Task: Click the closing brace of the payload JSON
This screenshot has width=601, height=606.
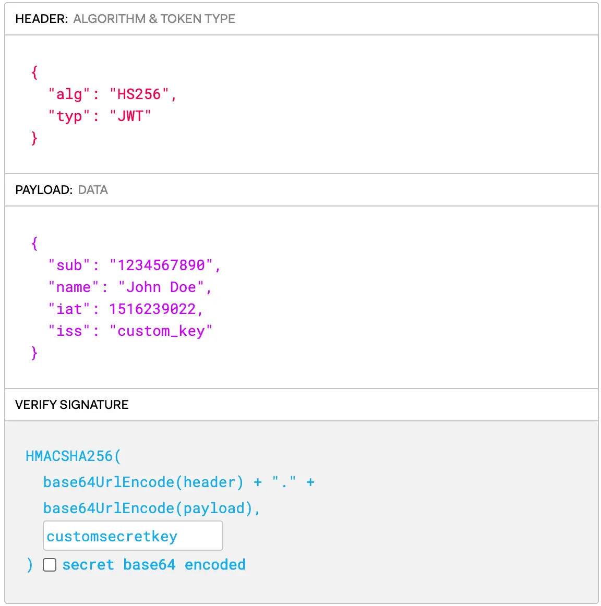Action: (34, 353)
